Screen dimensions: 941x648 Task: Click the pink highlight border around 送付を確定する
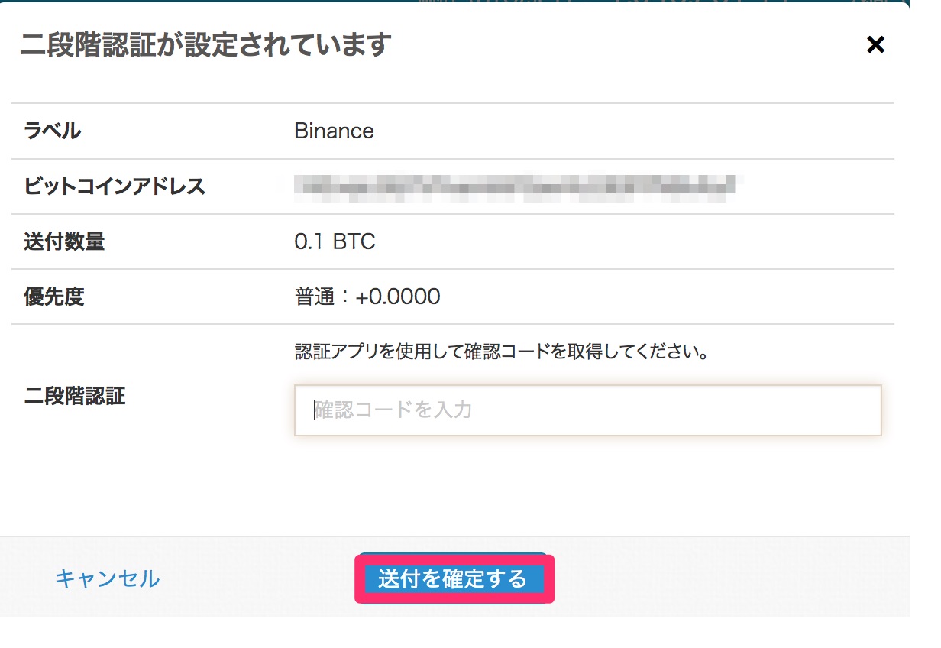coord(454,601)
